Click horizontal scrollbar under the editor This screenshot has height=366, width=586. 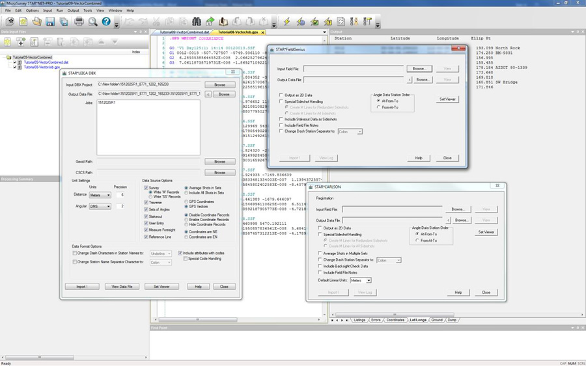pos(198,320)
